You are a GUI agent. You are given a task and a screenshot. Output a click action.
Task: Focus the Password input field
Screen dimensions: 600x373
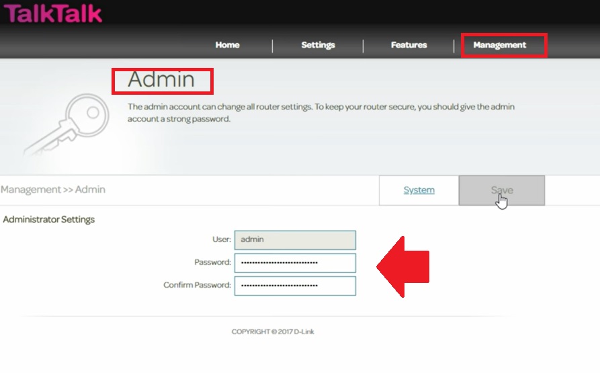(x=295, y=263)
